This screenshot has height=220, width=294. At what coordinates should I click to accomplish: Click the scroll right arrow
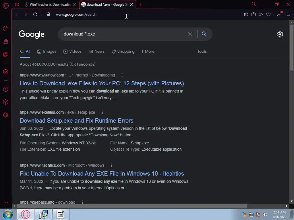287,206
